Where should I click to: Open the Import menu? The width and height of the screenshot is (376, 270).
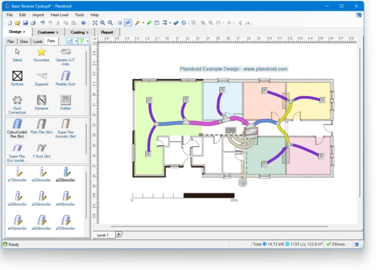38,15
